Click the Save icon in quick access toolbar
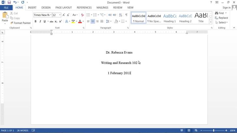This screenshot has height=133, width=237. (9, 2)
